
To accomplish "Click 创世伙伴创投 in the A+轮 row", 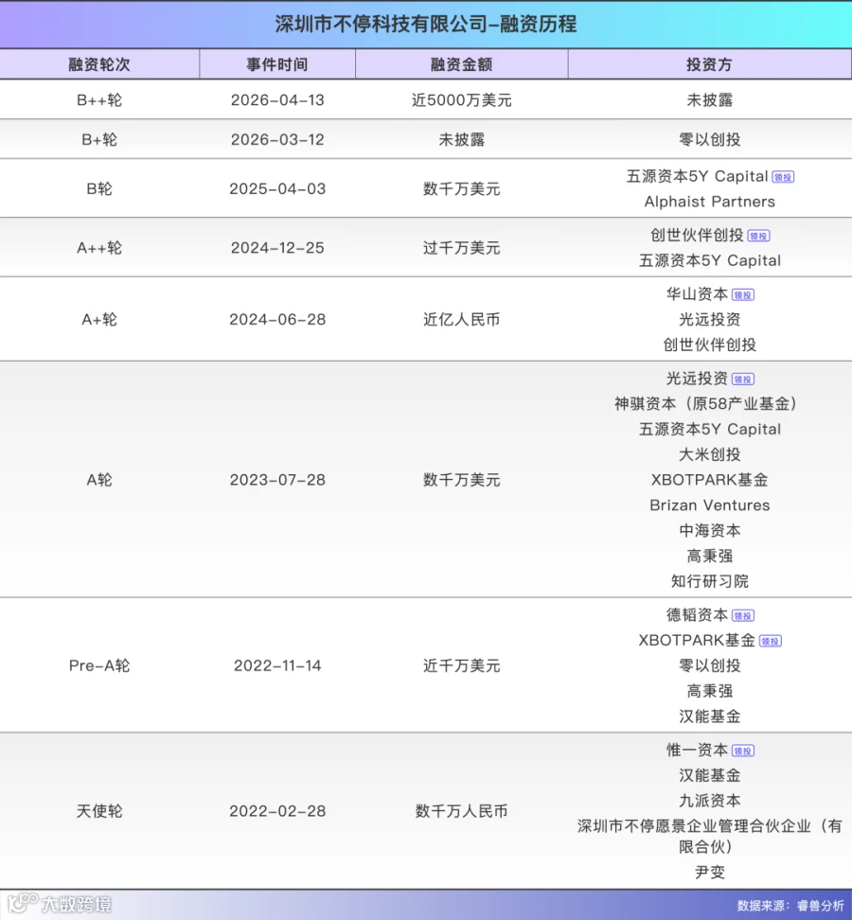I will click(x=709, y=345).
